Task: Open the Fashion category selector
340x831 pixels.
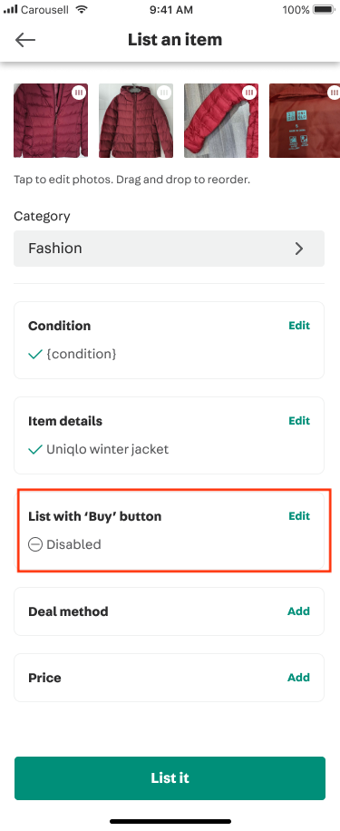Action: 169,249
